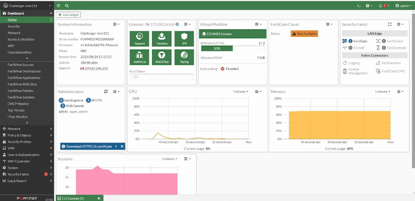
Task: Click Download HTTPS CA certificate banner
Action: (x=89, y=146)
